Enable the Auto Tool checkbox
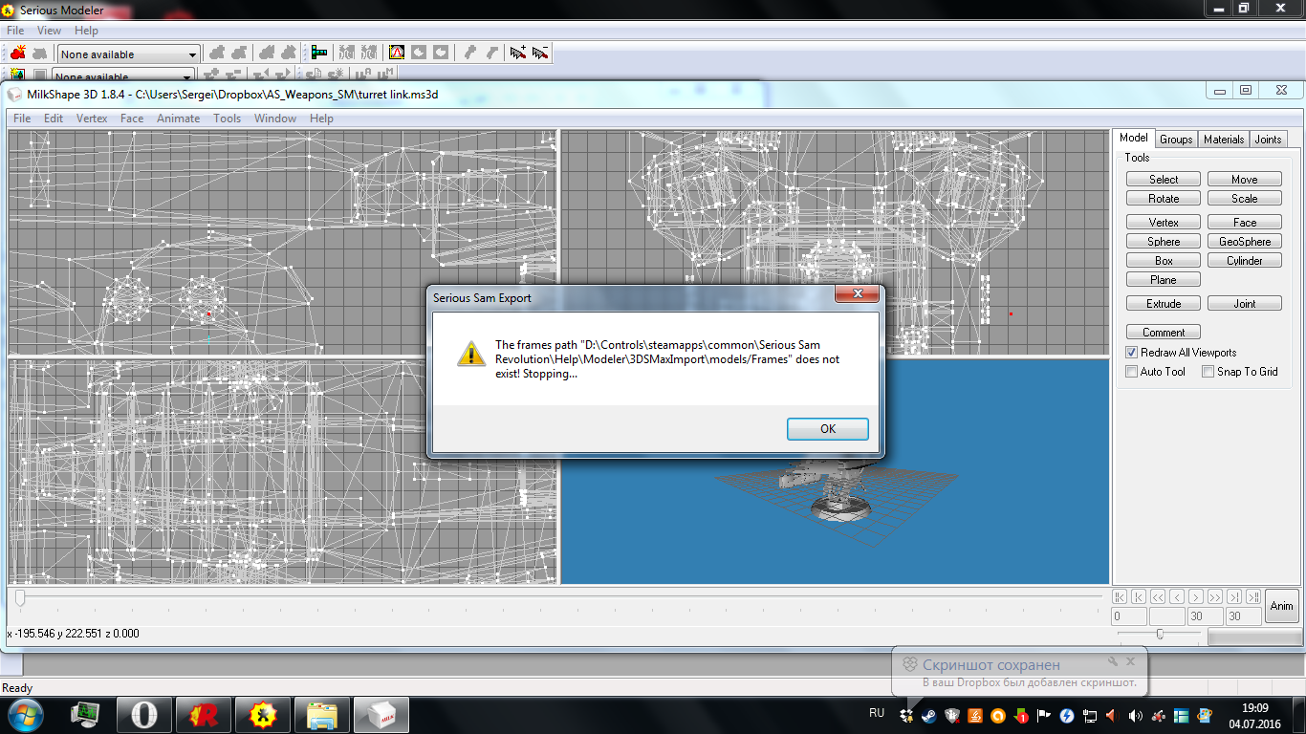The image size is (1306, 734). [1132, 372]
